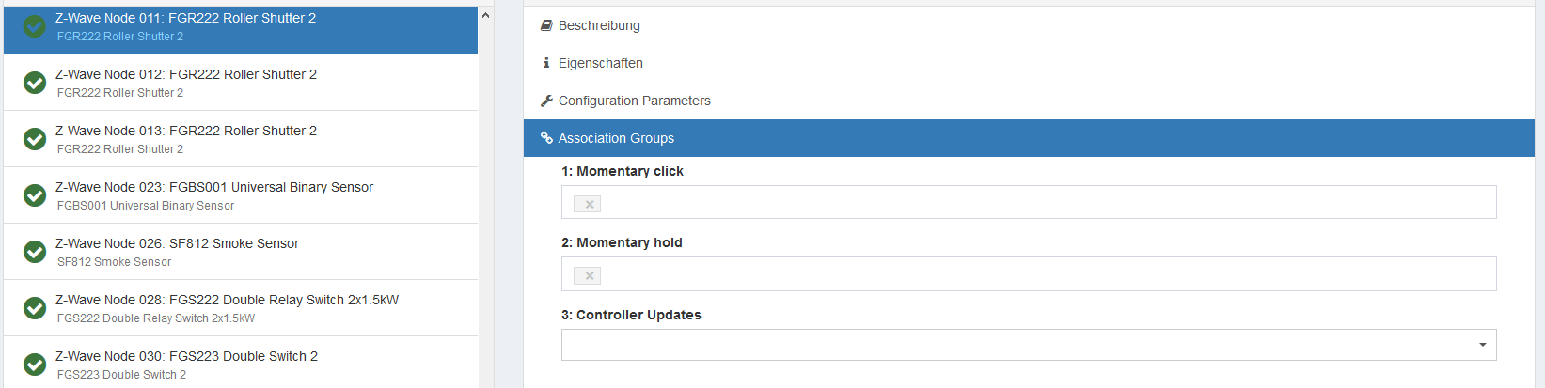The image size is (1545, 388).
Task: Remove tag in Momentary click field
Action: coord(589,204)
